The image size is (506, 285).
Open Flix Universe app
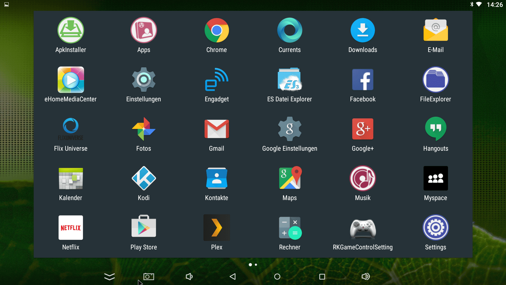coord(71,129)
